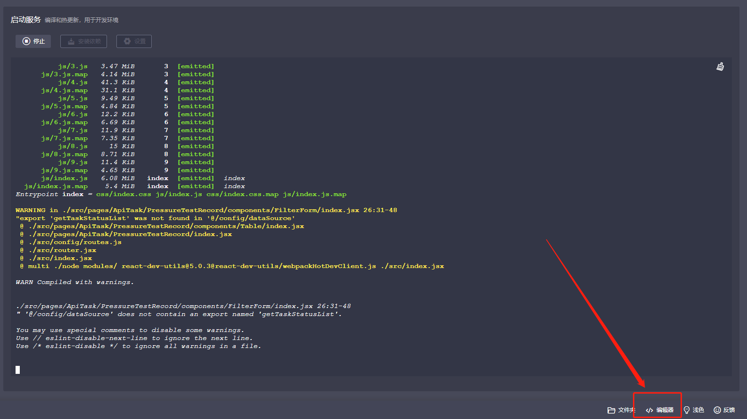The height and width of the screenshot is (419, 747).
Task: Click the lightbulb theme icon
Action: pyautogui.click(x=687, y=410)
